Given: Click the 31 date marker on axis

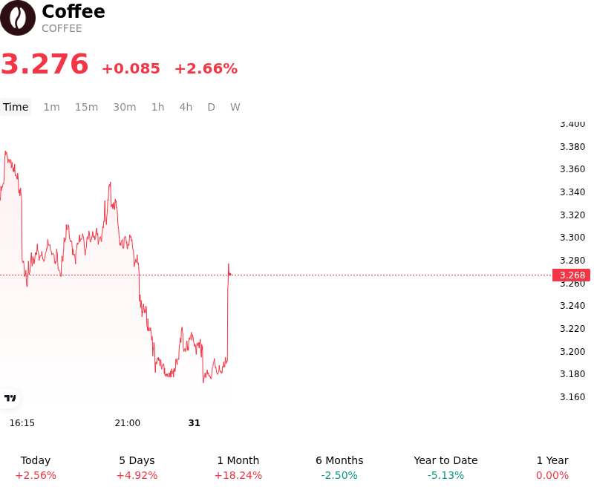Looking at the screenshot, I should point(195,423).
